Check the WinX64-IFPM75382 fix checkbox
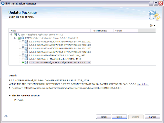The image size is (164, 123). click(x=23, y=49)
